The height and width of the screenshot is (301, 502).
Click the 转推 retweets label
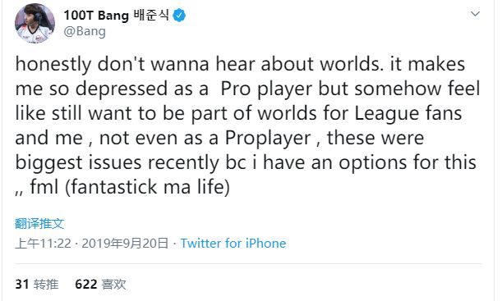46,284
